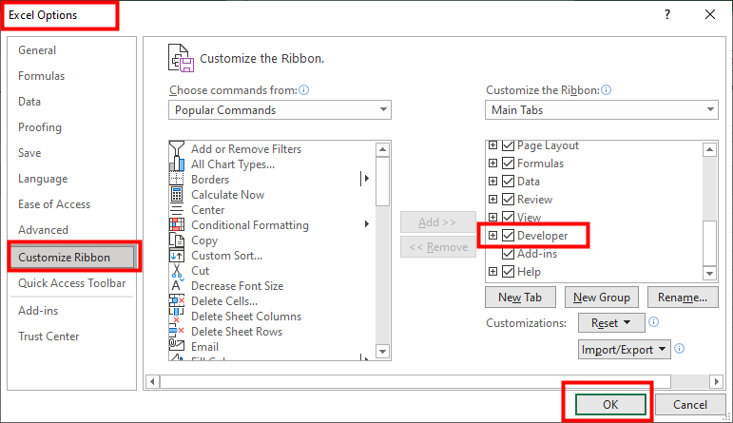The height and width of the screenshot is (423, 733).
Task: Toggle the Developer tab checkbox
Action: click(x=508, y=235)
